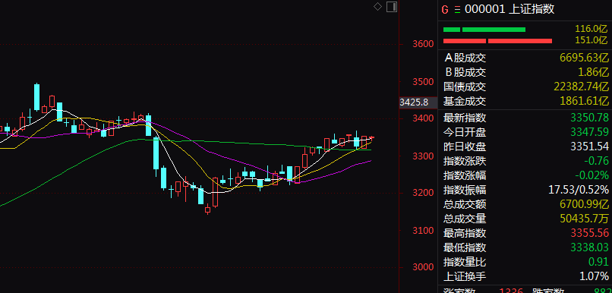The image size is (612, 293).
Task: Select the 国债成交 value 22382.74亿
Action: [x=581, y=87]
